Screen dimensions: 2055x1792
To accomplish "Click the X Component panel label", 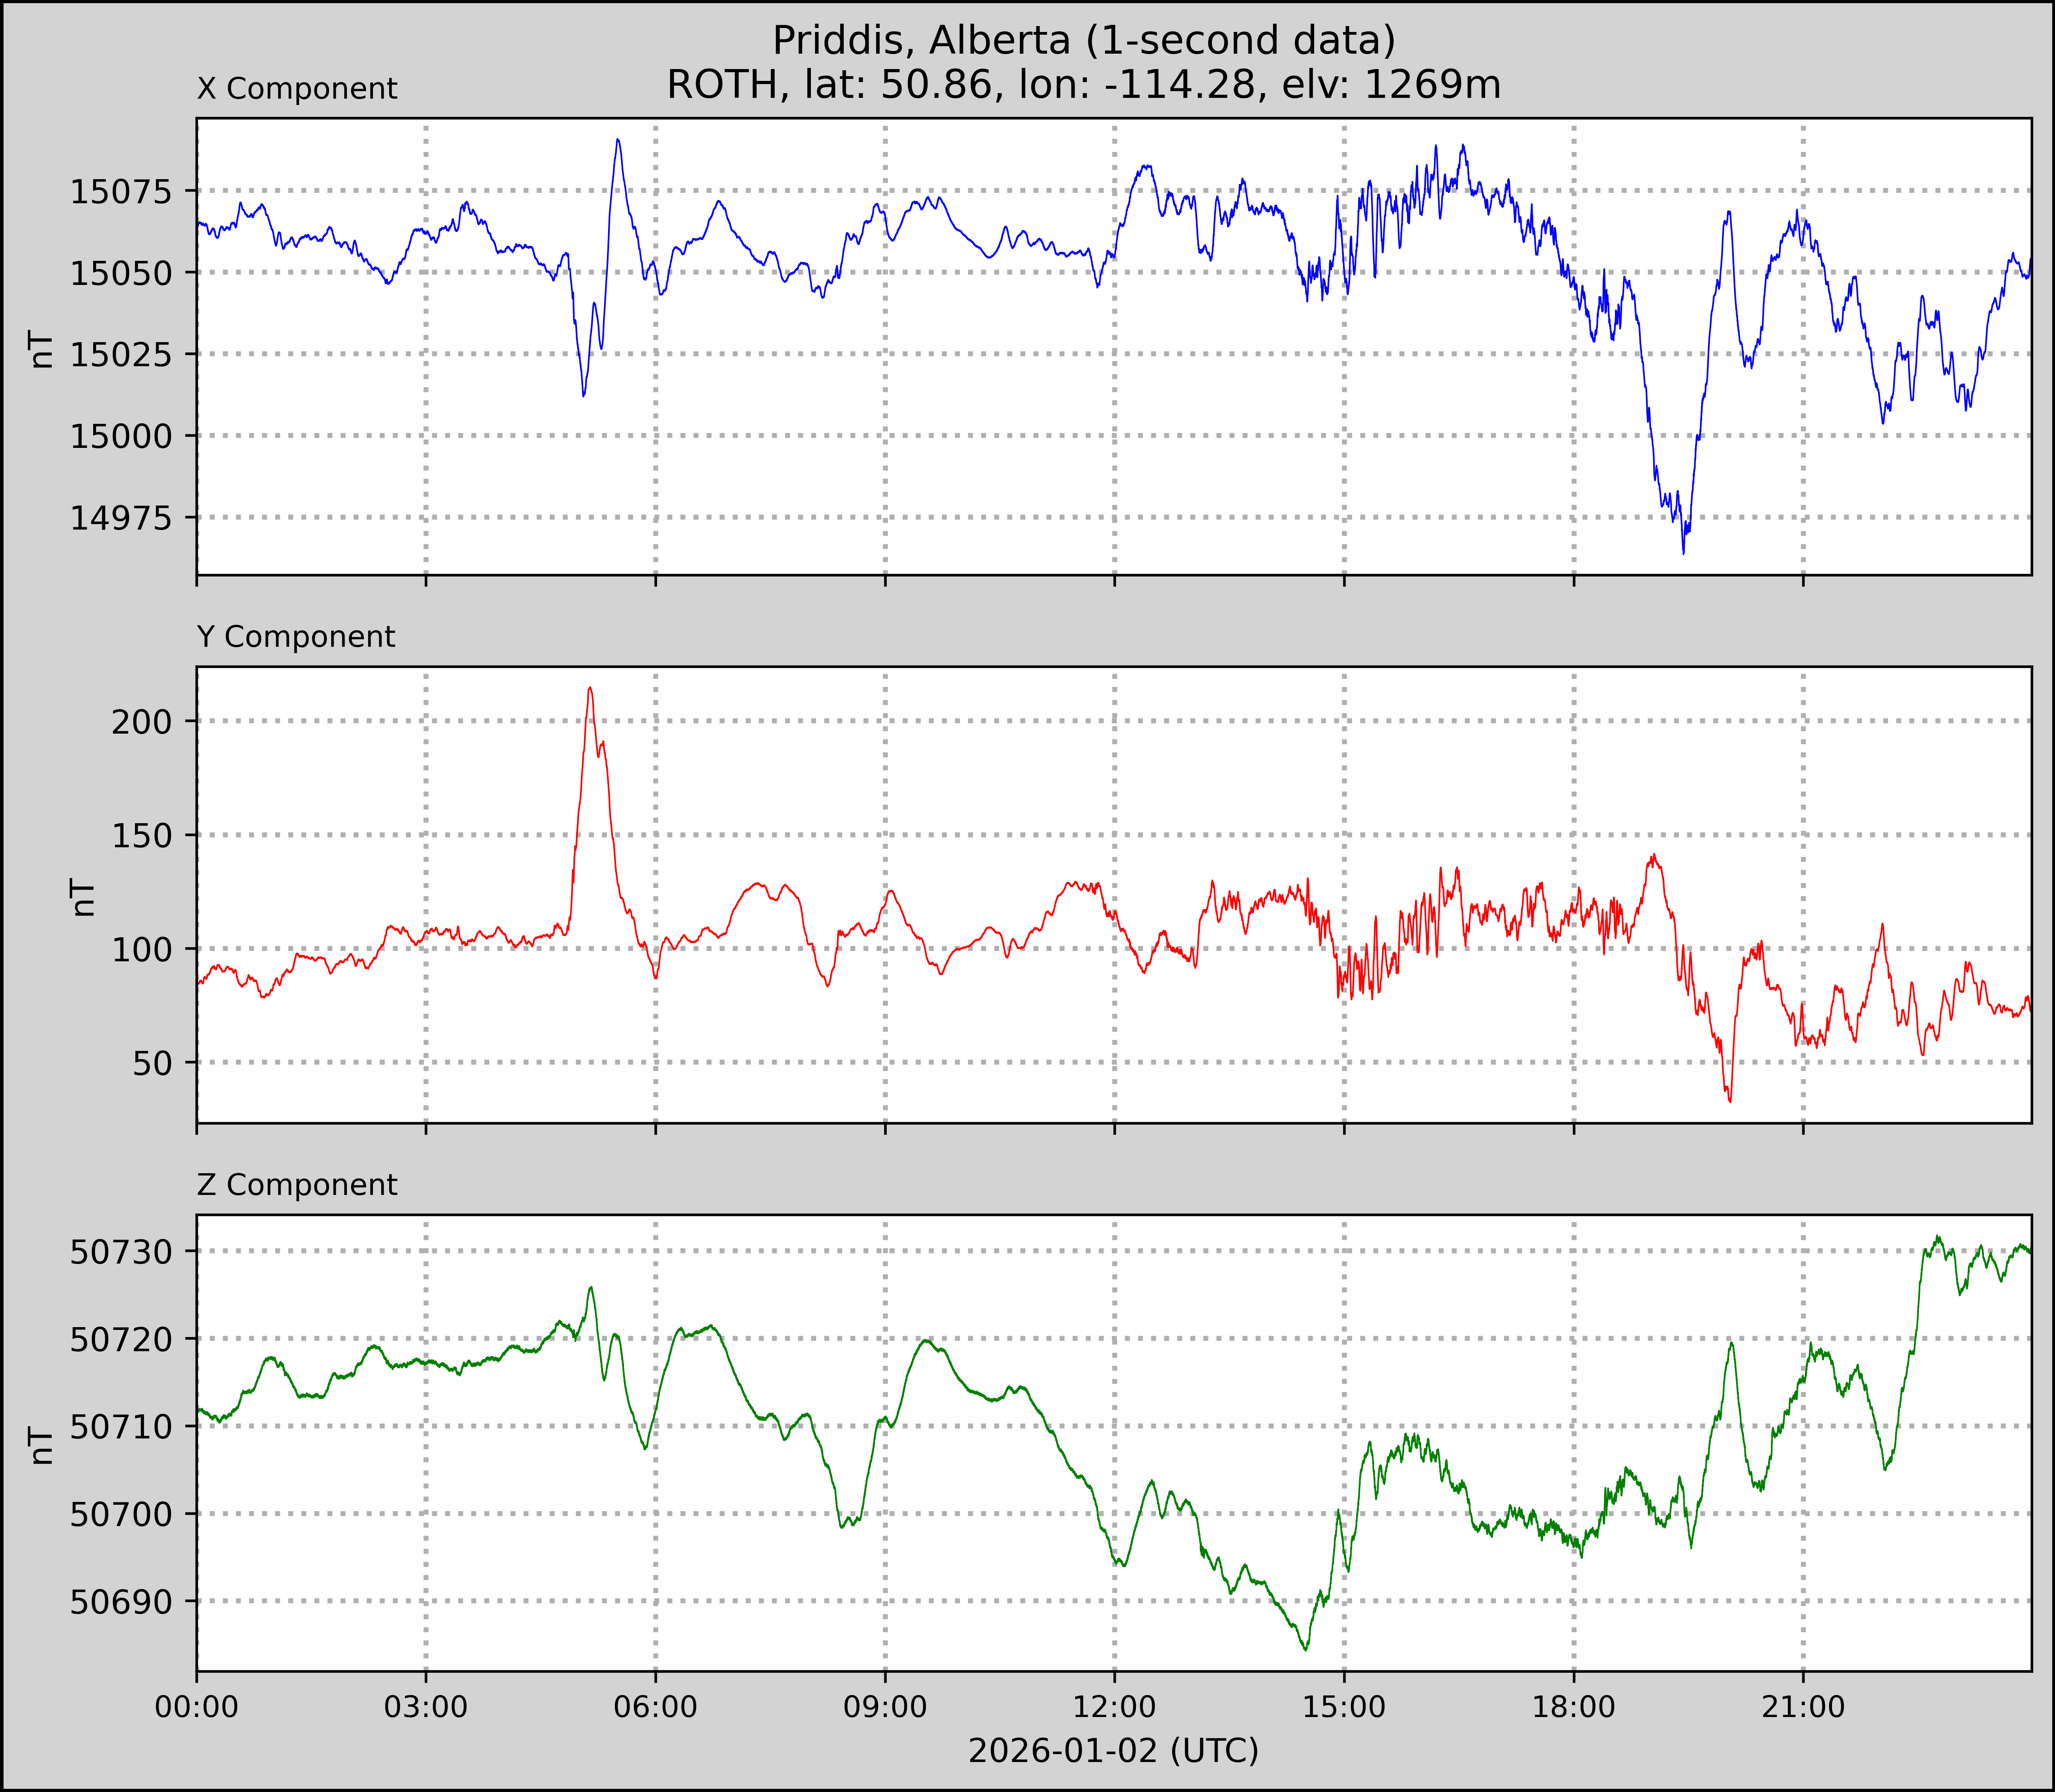I will (297, 89).
